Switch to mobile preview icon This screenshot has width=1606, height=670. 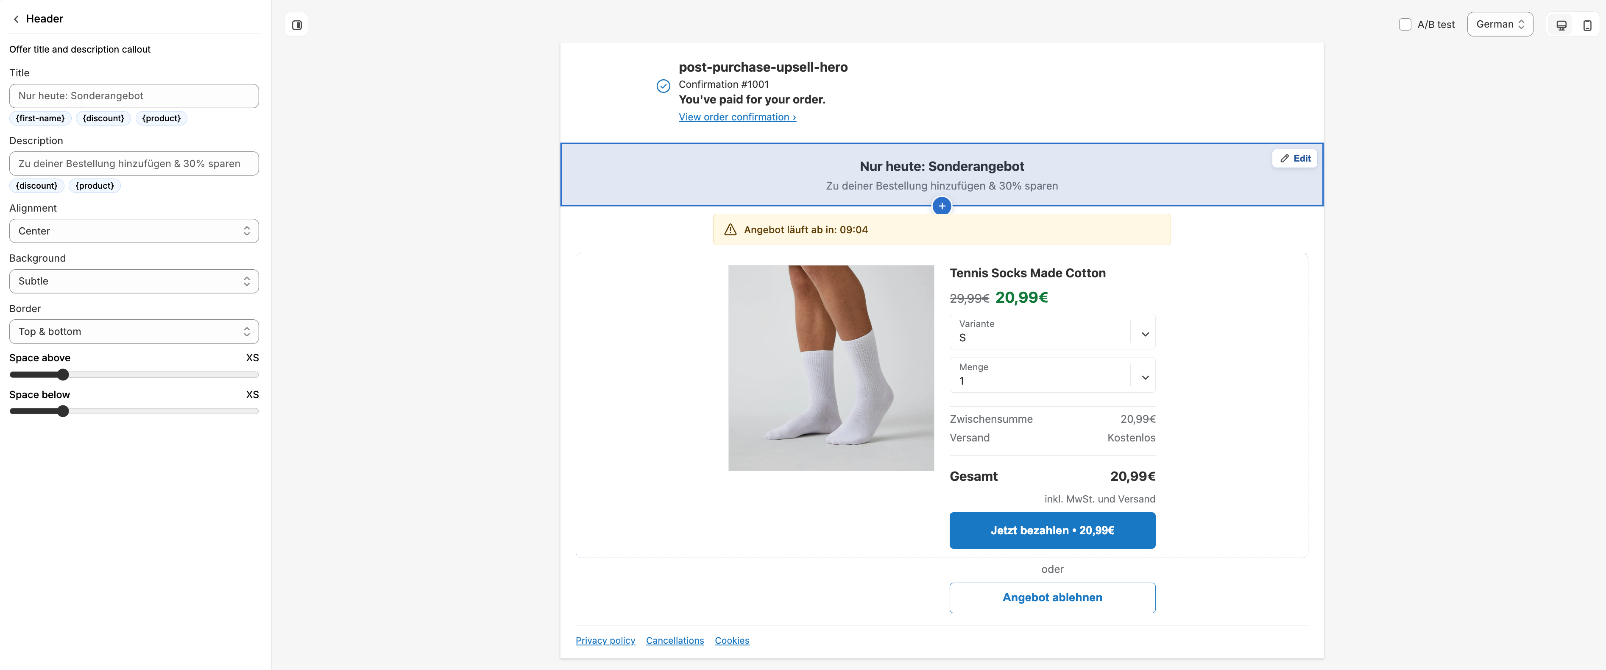click(1587, 25)
